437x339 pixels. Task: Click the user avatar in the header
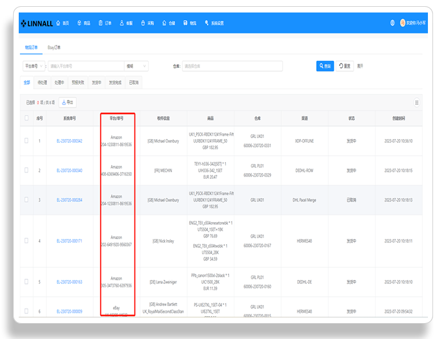pos(402,23)
